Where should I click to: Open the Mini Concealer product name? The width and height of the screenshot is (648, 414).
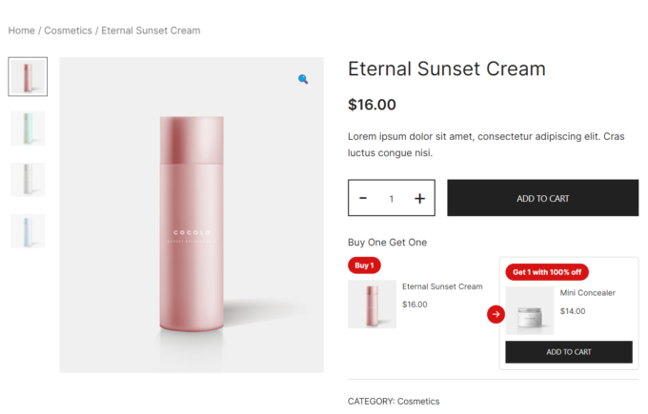[x=587, y=293]
